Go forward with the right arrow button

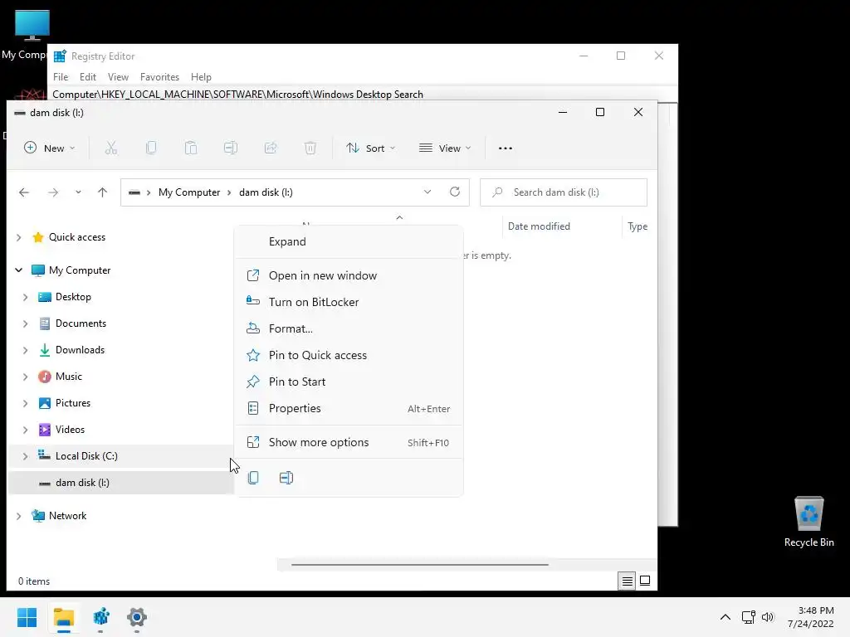pyautogui.click(x=52, y=192)
